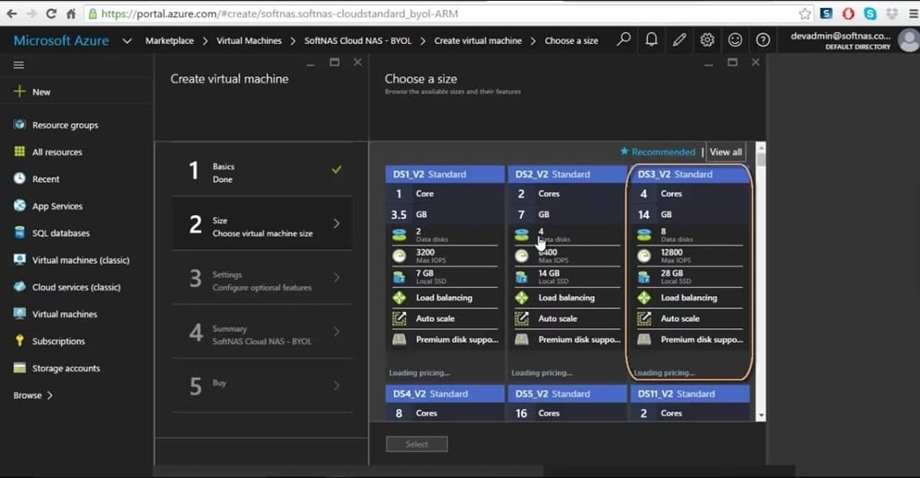Open step 2 Size chevron
920x478 pixels.
point(336,223)
